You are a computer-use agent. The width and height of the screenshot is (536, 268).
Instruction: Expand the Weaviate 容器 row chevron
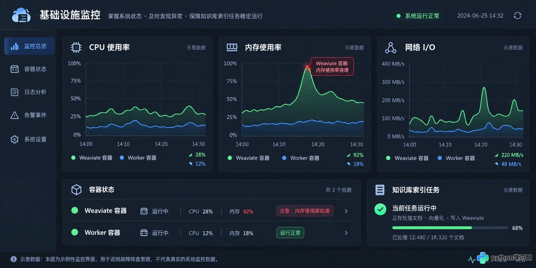(346, 211)
